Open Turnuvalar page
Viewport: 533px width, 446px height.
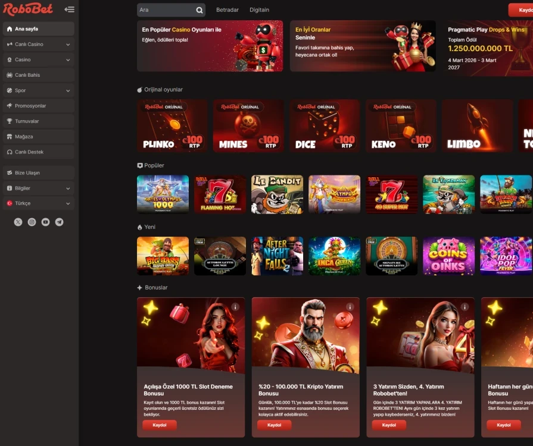click(38, 121)
